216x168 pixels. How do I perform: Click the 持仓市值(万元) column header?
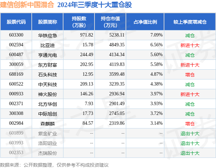110,22
